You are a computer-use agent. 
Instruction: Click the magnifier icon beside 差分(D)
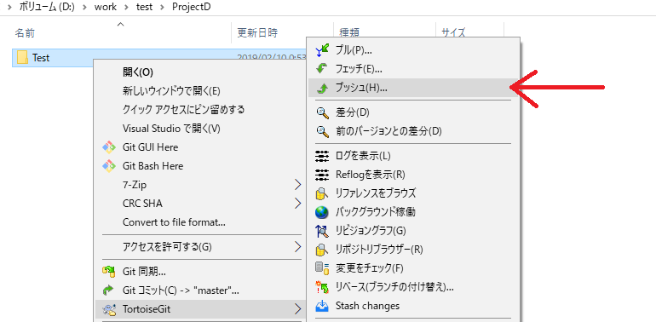(x=322, y=112)
